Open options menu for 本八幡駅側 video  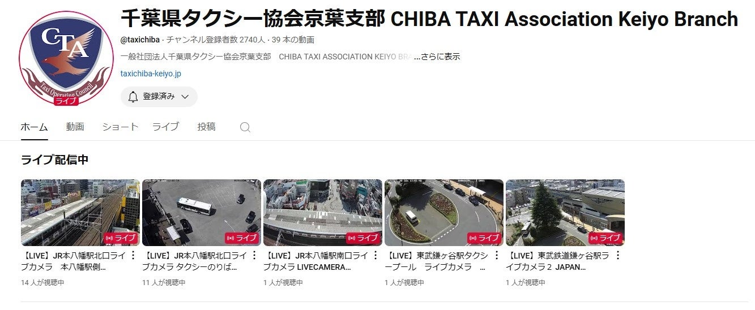coord(133,255)
